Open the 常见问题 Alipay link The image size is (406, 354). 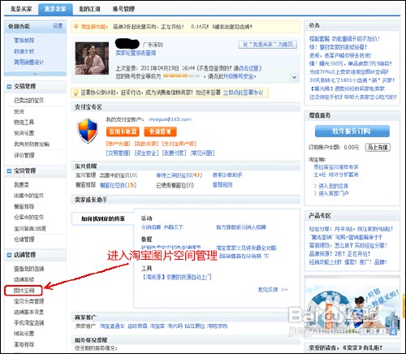click(x=202, y=153)
